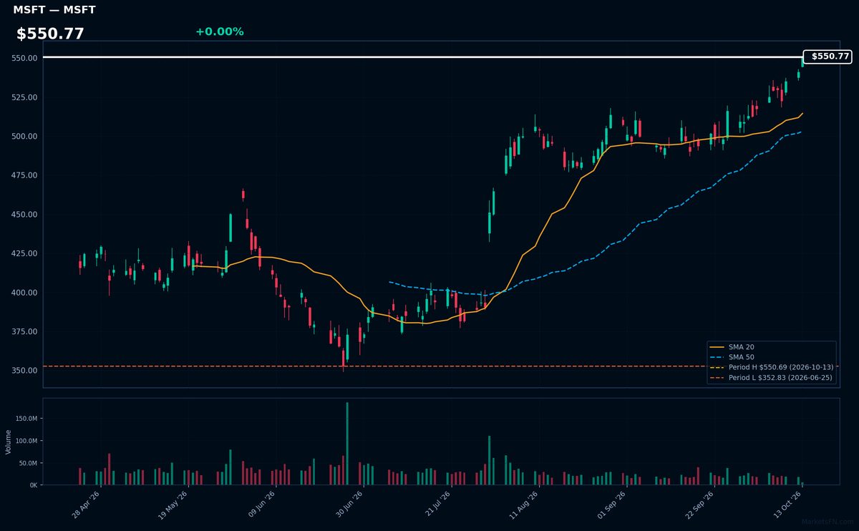Viewport: 859px width, 531px height.
Task: Click the 500.00 price axis label
Action: [x=25, y=136]
